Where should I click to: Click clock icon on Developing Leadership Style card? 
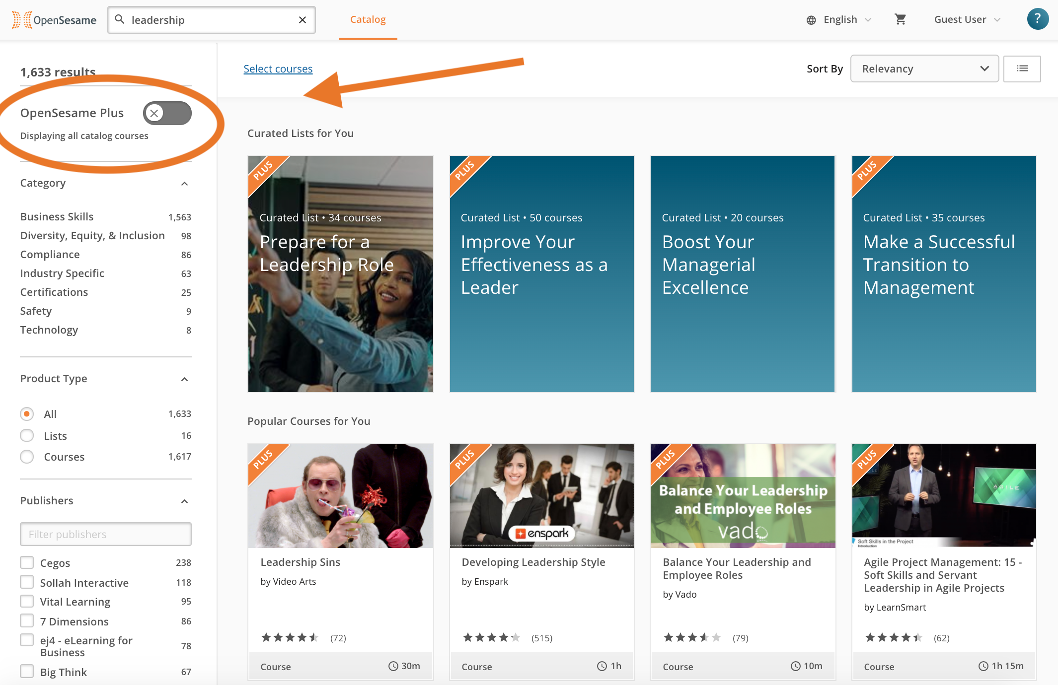602,666
